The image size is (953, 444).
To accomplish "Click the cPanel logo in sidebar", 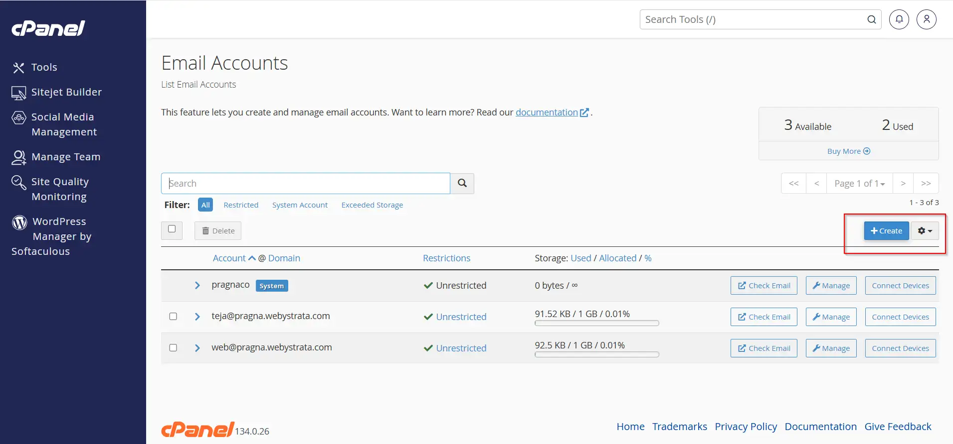I will tap(48, 28).
